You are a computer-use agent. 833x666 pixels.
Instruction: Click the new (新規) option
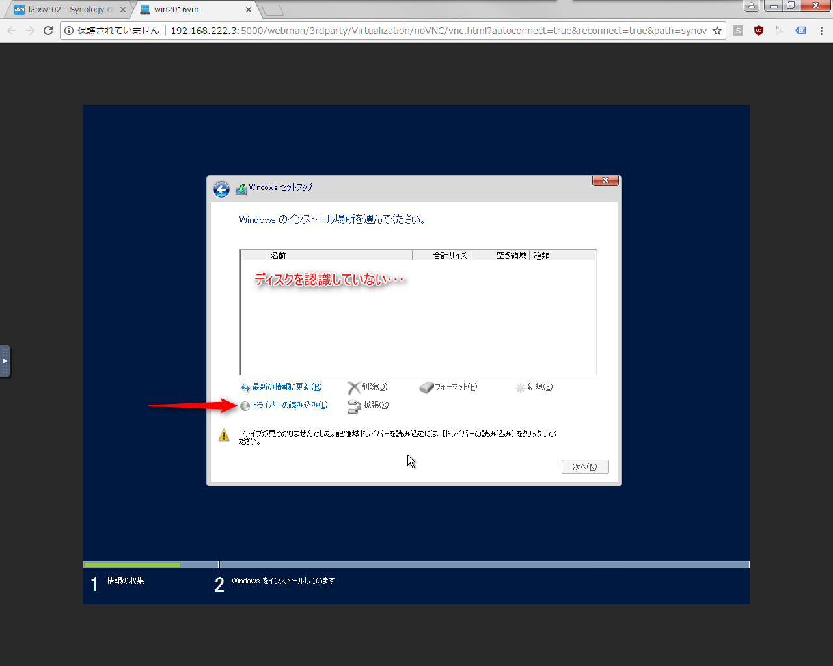coord(539,387)
